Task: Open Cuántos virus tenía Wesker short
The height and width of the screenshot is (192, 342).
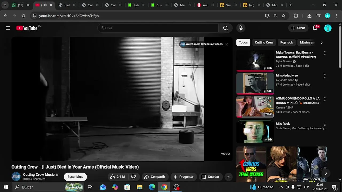Action: [251, 164]
